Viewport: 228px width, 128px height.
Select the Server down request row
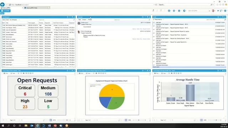click(x=38, y=37)
